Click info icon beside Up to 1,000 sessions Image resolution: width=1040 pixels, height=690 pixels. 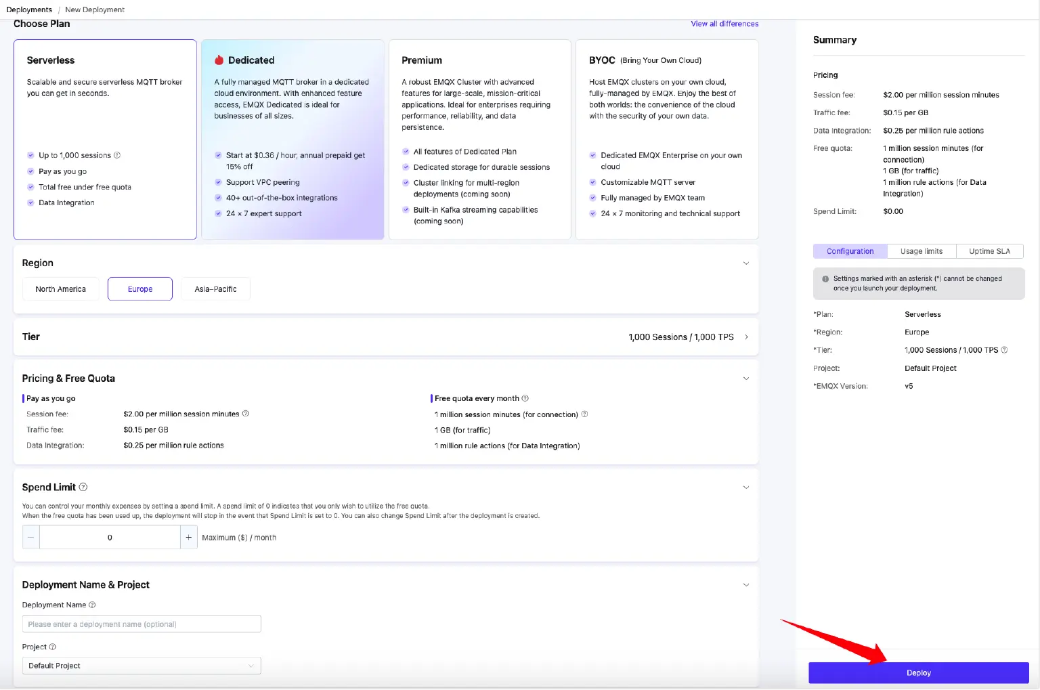[117, 155]
